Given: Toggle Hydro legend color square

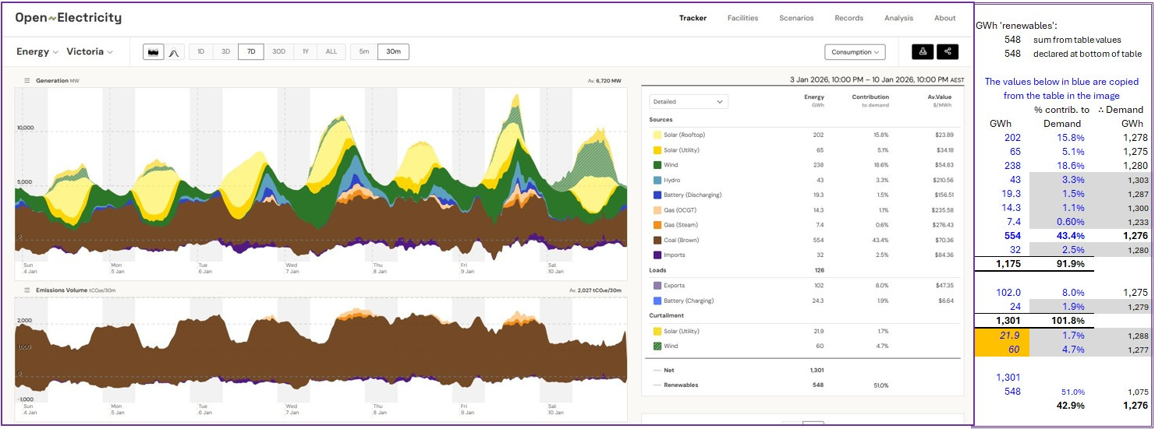Looking at the screenshot, I should [x=656, y=180].
